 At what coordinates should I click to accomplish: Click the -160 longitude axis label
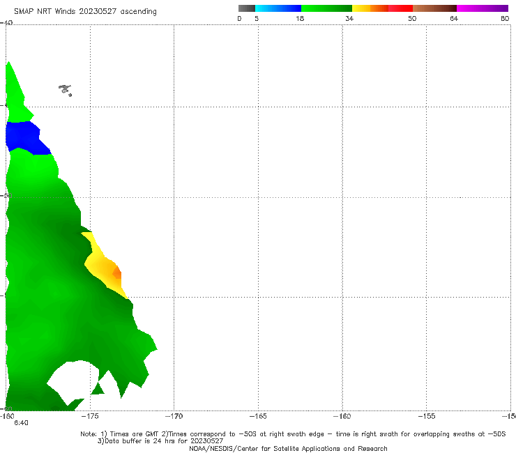click(x=342, y=416)
